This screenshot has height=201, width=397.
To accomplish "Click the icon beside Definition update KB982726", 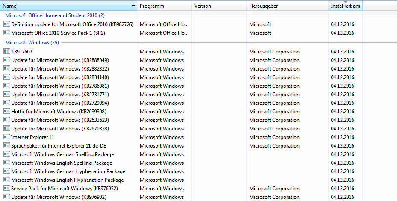I will click(x=7, y=24).
